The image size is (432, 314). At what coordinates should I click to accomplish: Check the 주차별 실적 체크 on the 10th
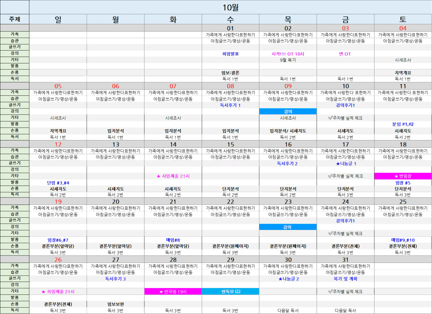(345, 118)
